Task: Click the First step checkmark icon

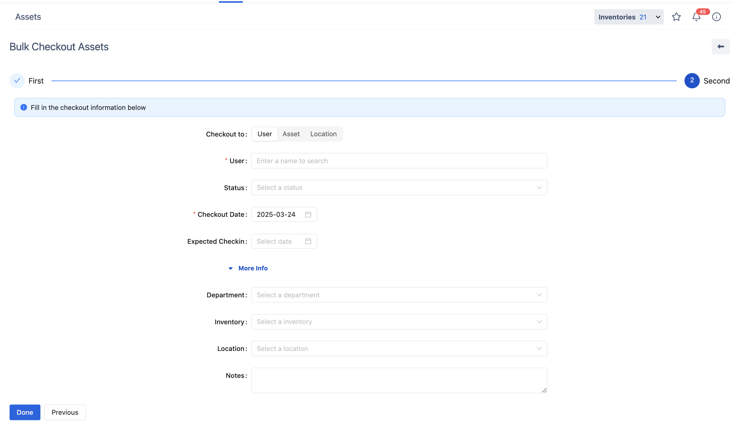Action: pos(17,81)
